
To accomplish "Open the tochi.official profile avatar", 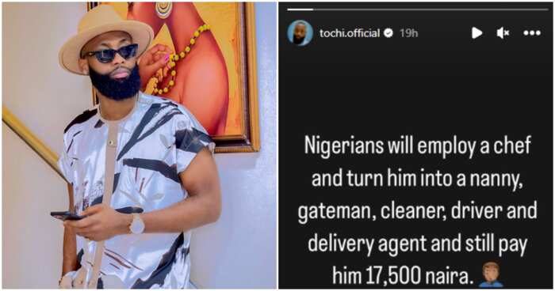I will (x=300, y=33).
